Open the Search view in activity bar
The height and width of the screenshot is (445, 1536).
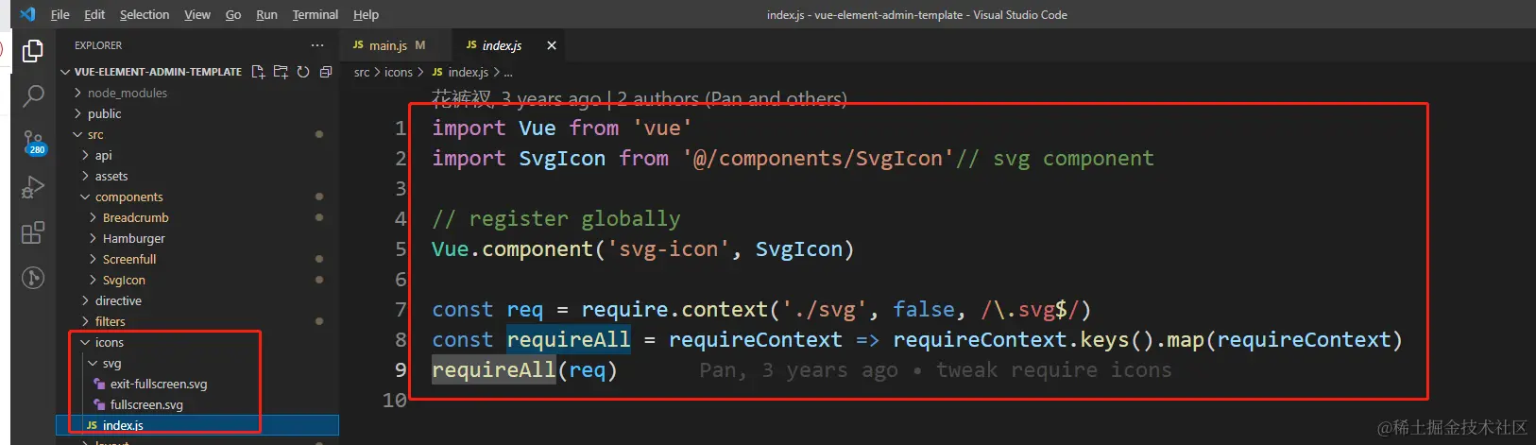[33, 95]
